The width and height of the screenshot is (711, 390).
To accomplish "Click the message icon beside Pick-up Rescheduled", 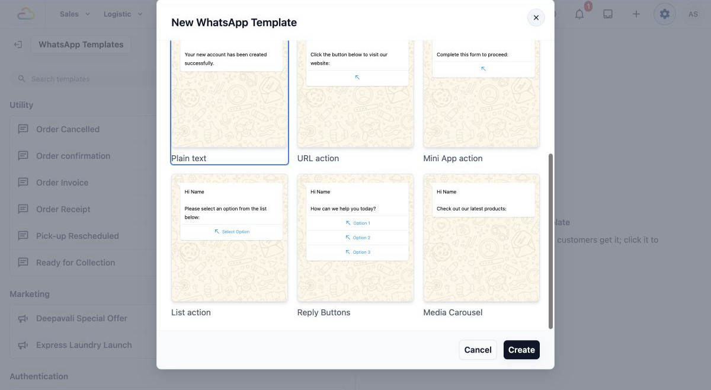I will 23,236.
